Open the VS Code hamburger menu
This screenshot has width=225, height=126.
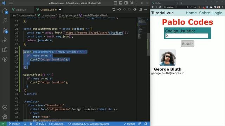pos(11,3)
